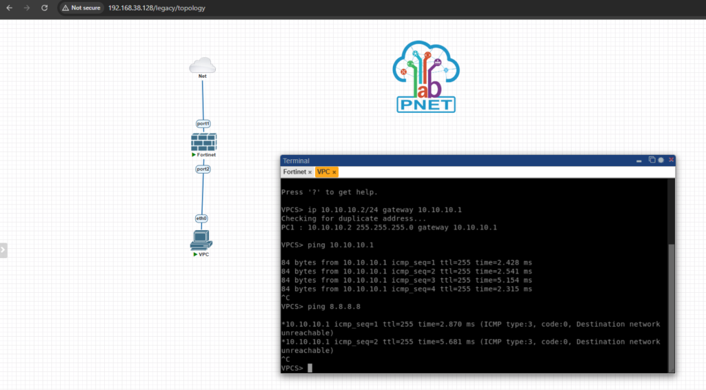Click the PNET lab logo
The height and width of the screenshot is (390, 706).
pos(426,76)
